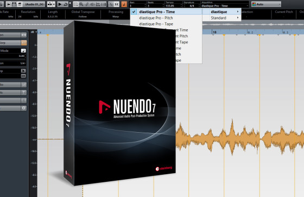Screen dimensions: 304x197
Task: Open the Algorithm élastique Pro - Time dropdown
Action: click(x=225, y=6)
